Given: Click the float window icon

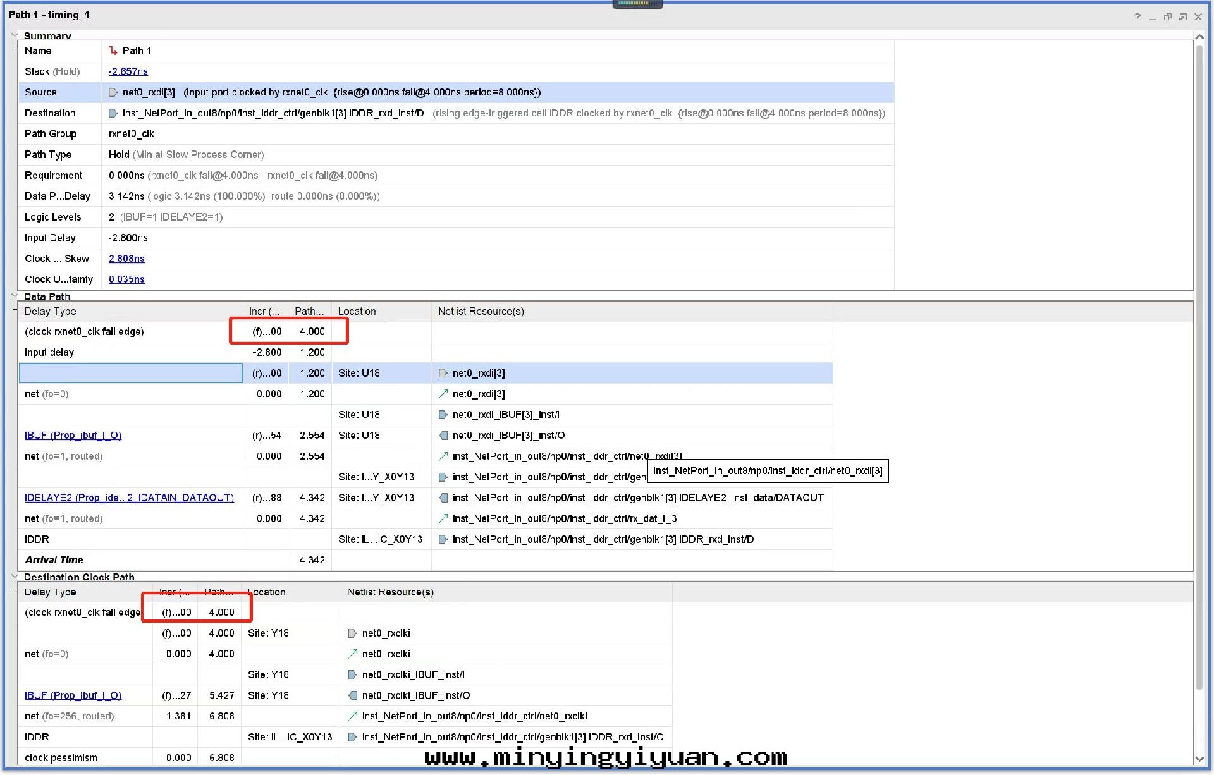Looking at the screenshot, I should coord(1168,17).
